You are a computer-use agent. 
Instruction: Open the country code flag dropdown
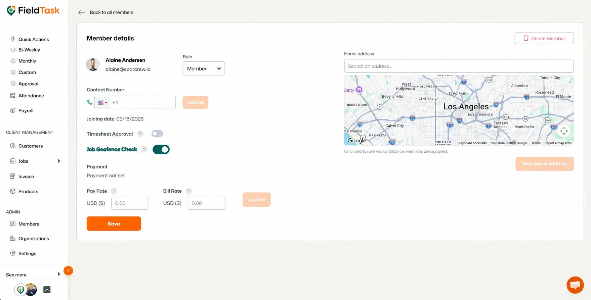click(x=102, y=102)
